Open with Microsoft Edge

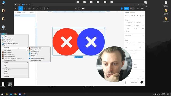(39, 54)
